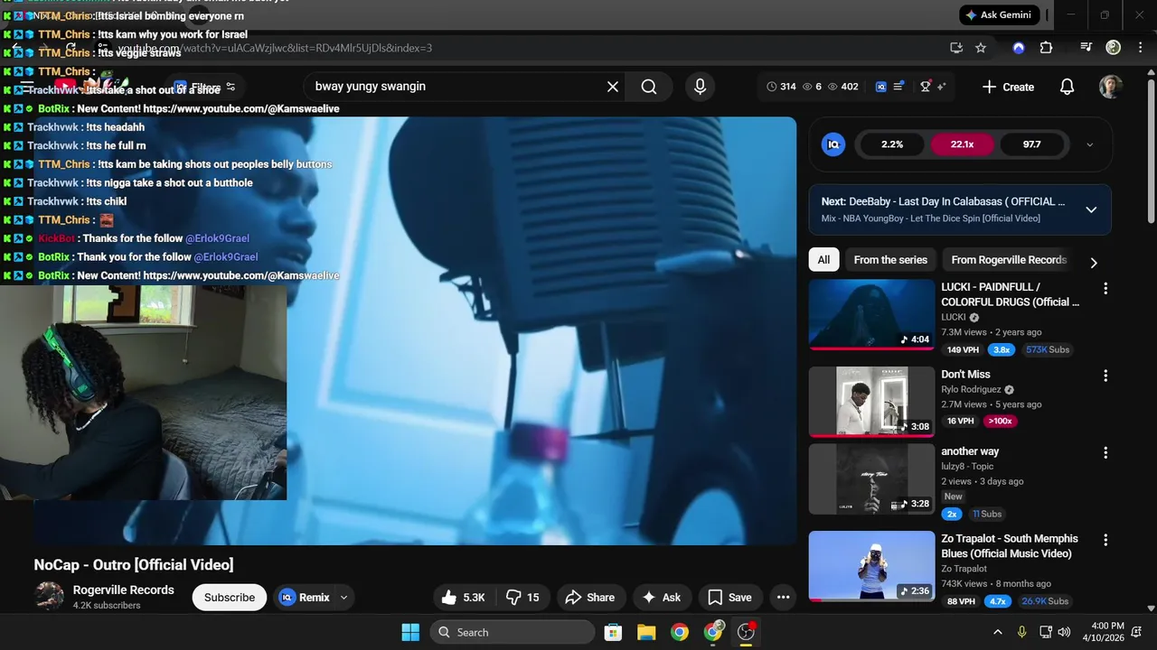
Task: Open the trophy icon in toolbar
Action: (x=926, y=87)
